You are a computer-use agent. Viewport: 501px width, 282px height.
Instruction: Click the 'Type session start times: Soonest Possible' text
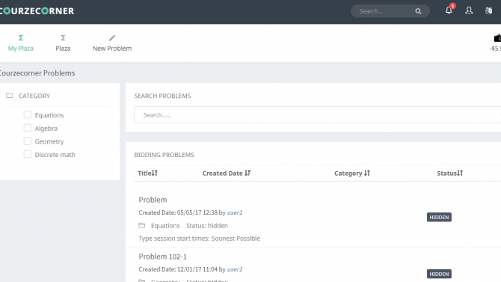[200, 238]
